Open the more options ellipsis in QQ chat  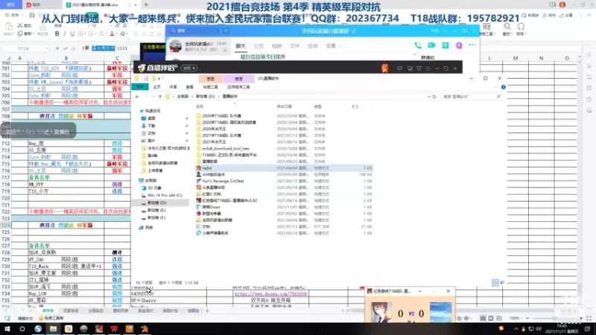click(x=472, y=45)
